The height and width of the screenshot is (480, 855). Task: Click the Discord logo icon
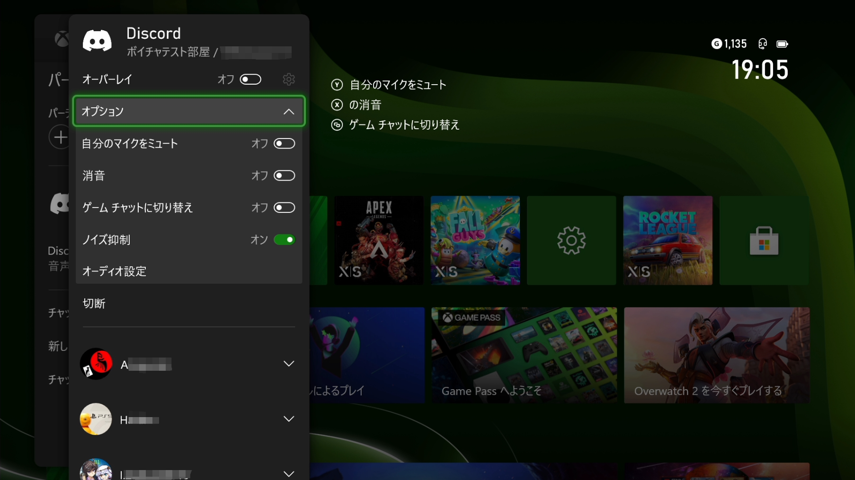coord(97,40)
